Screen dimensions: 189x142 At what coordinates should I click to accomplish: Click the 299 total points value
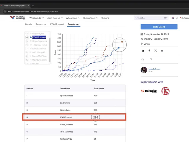pyautogui.click(x=96, y=117)
